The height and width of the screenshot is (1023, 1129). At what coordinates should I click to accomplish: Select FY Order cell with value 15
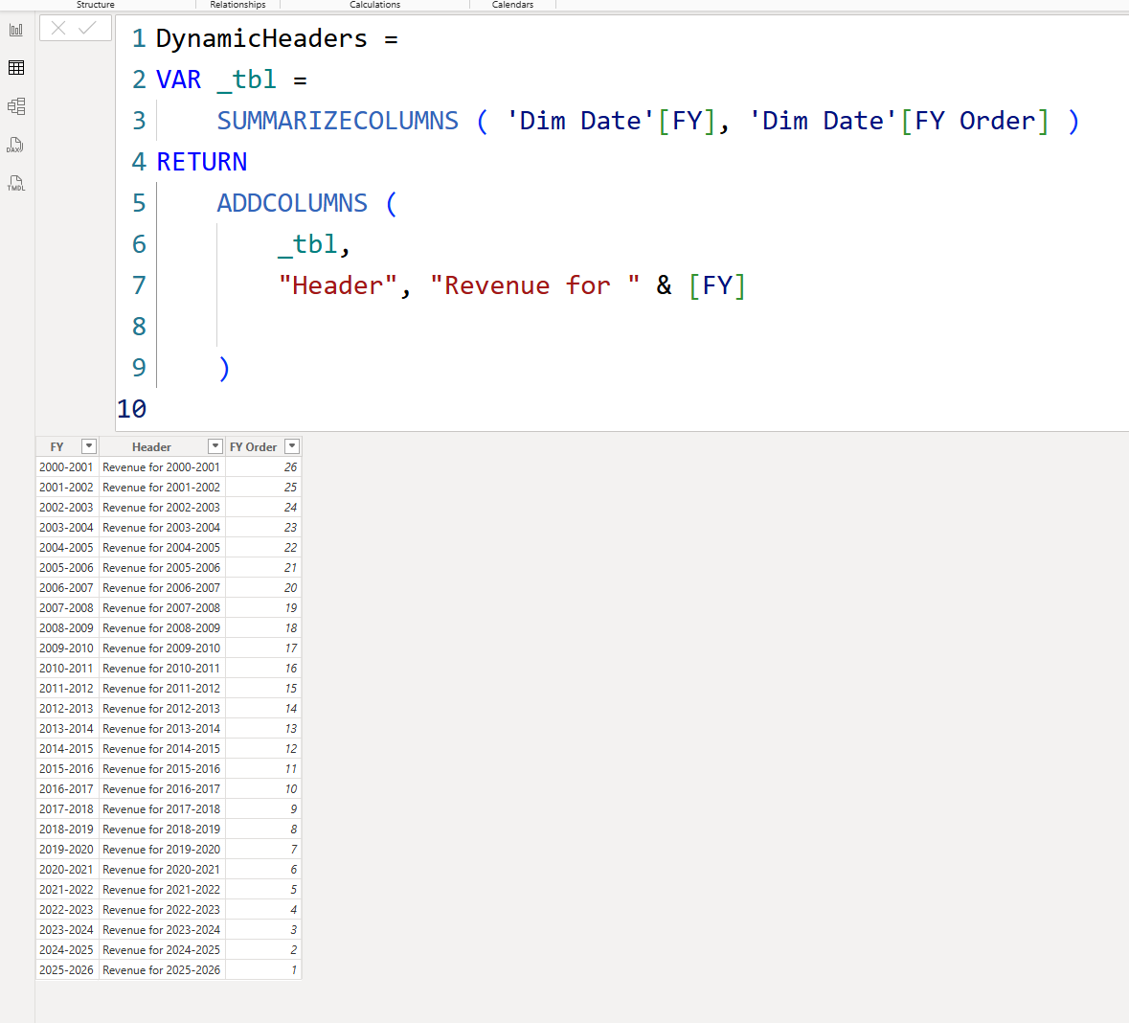[263, 689]
